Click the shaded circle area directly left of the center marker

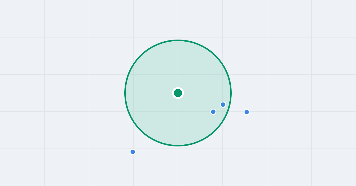click(151, 93)
